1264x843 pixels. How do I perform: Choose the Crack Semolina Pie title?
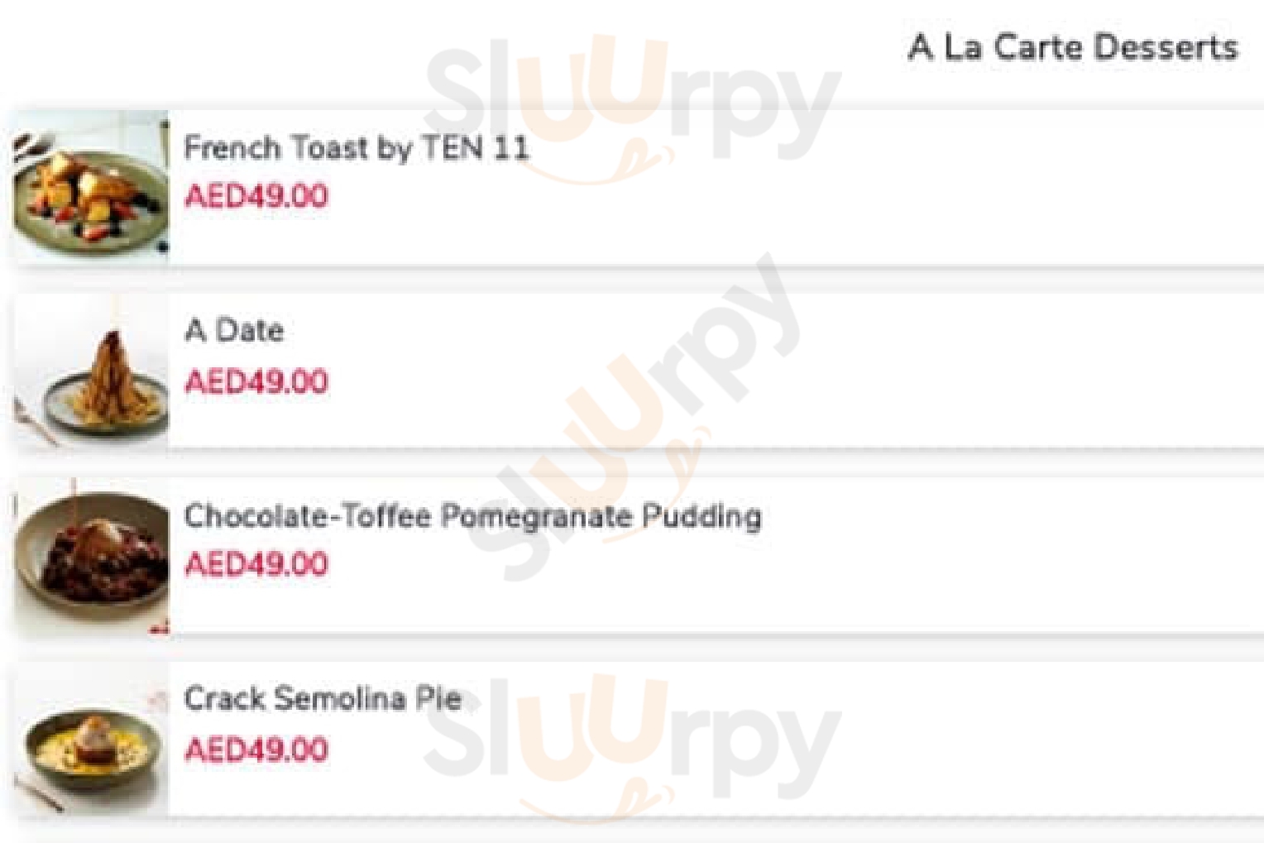[322, 699]
